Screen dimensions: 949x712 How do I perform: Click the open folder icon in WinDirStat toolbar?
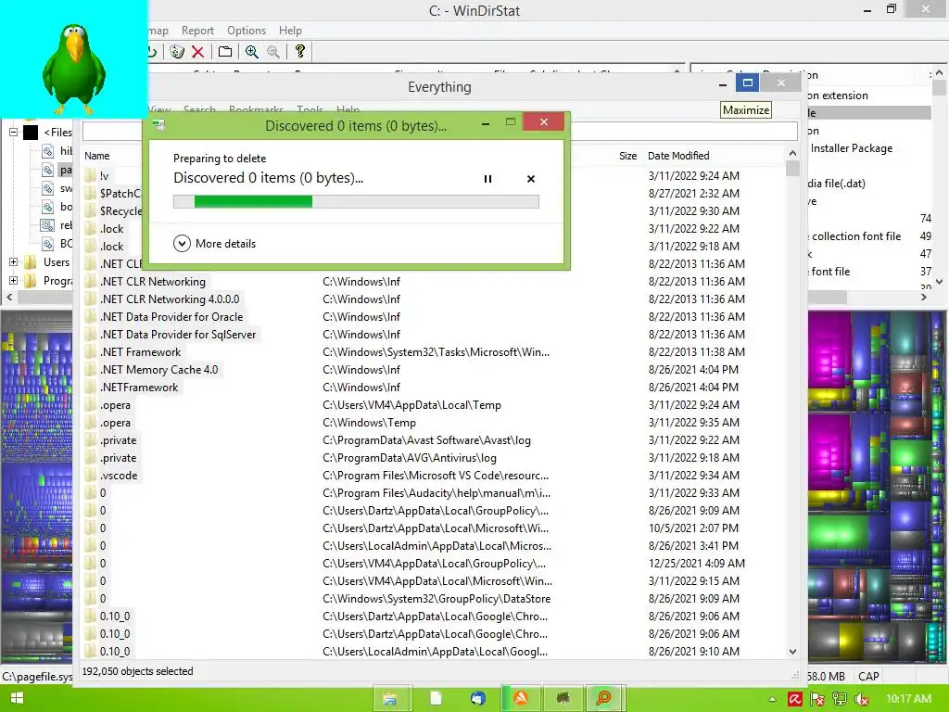225,52
